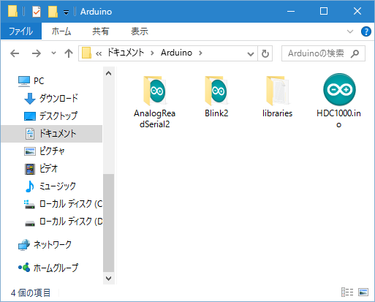Click the title bar folder icon
Screen dimensions: 375x302
click(x=12, y=11)
